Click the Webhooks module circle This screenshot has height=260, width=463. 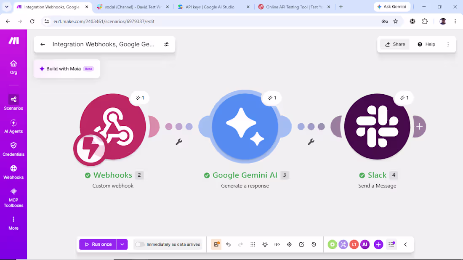(113, 126)
